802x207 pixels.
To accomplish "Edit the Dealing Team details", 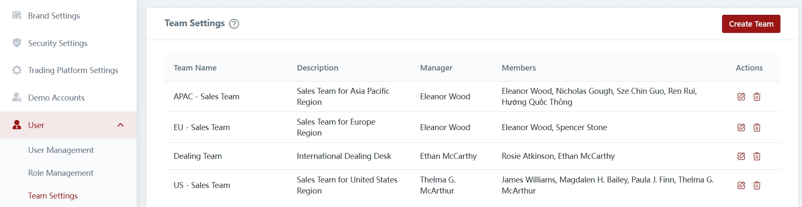I will point(741,156).
